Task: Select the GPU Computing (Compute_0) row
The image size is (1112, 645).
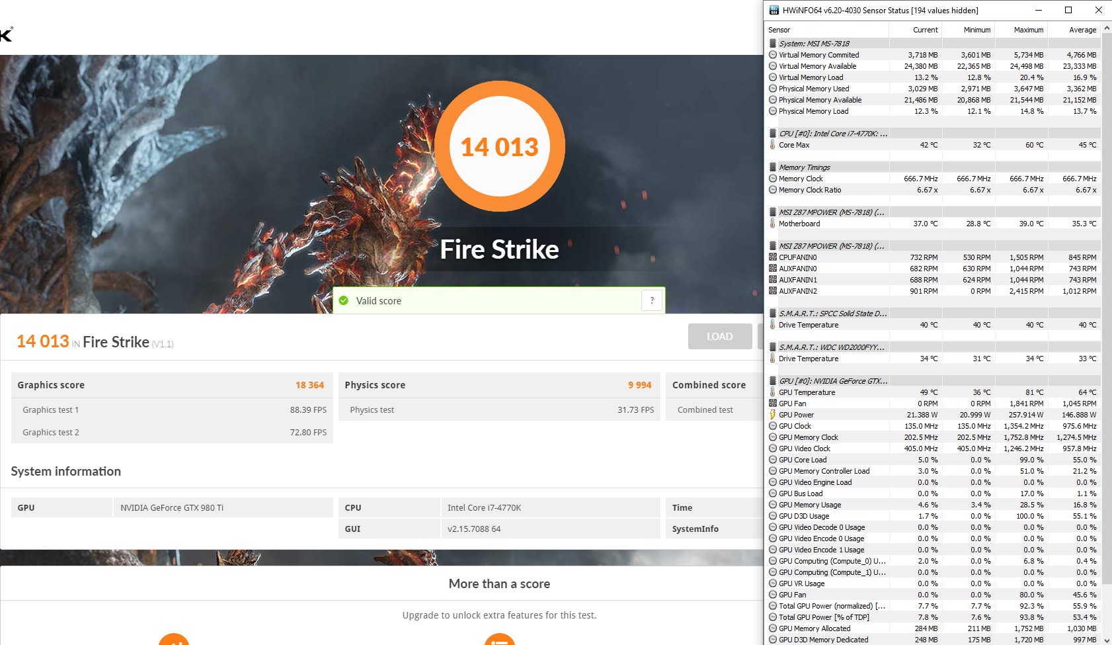Action: pyautogui.click(x=933, y=561)
